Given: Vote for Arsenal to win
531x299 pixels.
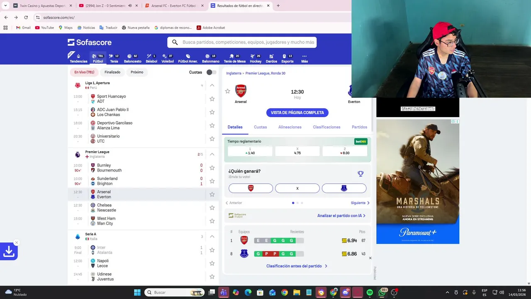Looking at the screenshot, I should pos(251,188).
